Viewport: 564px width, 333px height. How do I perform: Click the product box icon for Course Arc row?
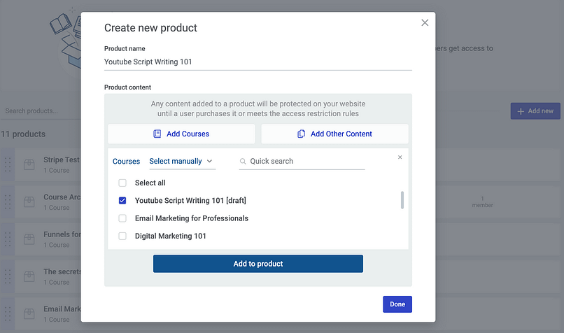pos(29,202)
